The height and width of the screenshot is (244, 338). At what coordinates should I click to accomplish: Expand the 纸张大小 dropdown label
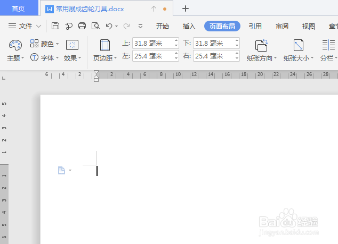coord(299,58)
